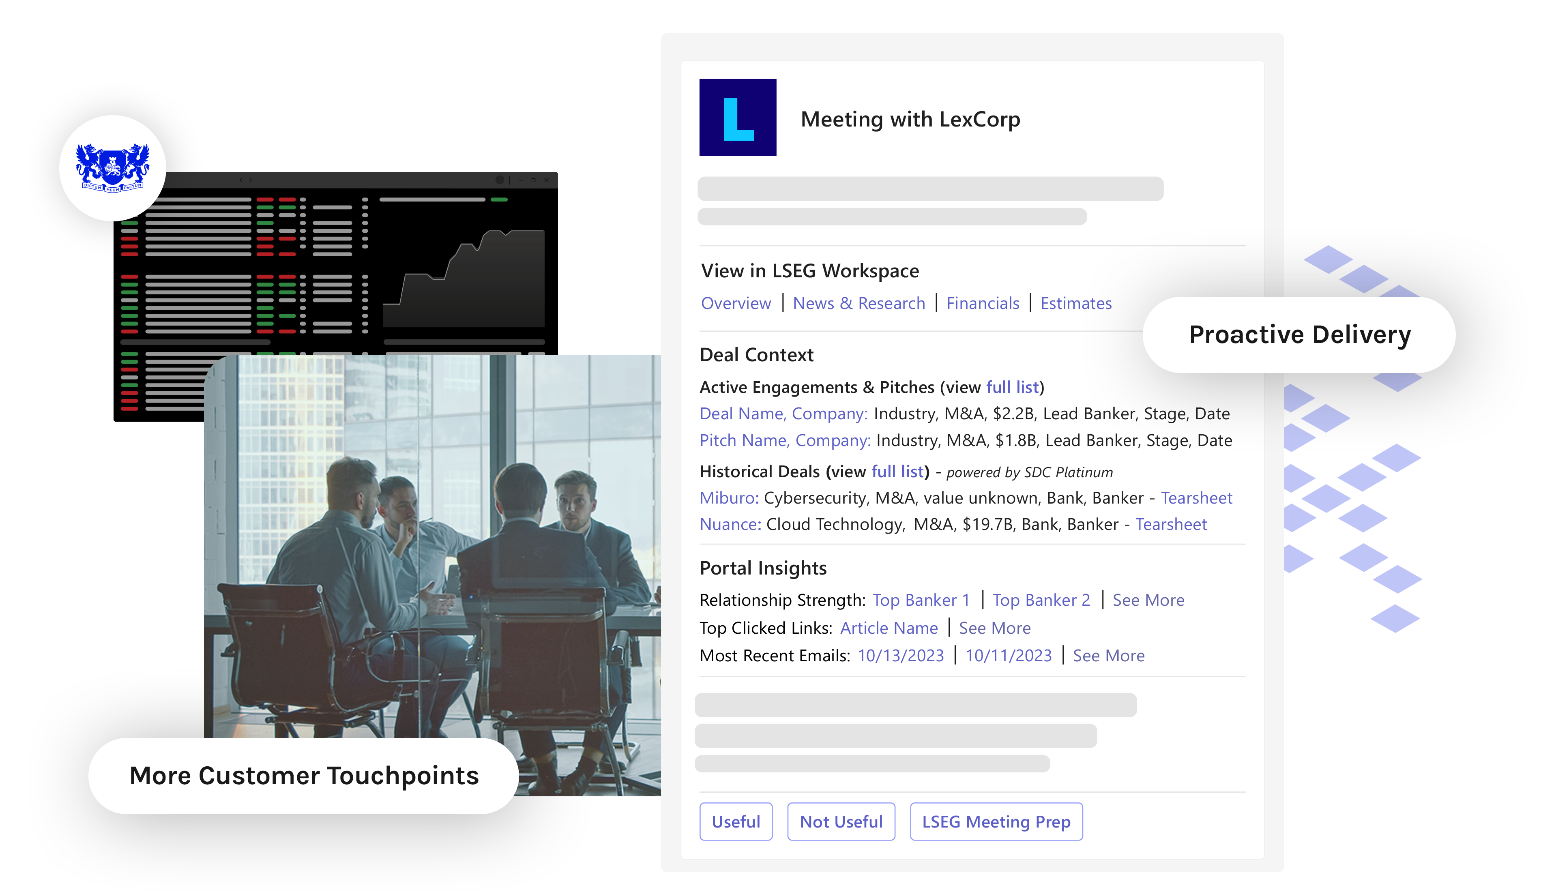
Task: Click the Proactive Delivery label pill
Action: pos(1298,334)
